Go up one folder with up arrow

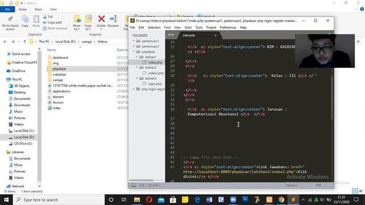(25, 42)
